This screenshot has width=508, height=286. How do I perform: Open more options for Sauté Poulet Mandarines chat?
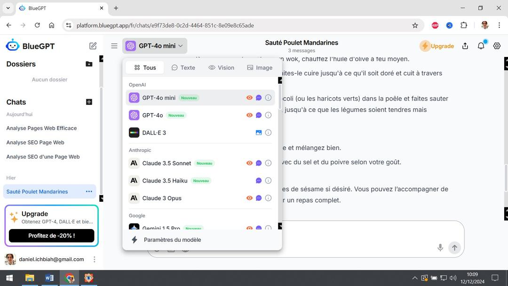(89, 191)
